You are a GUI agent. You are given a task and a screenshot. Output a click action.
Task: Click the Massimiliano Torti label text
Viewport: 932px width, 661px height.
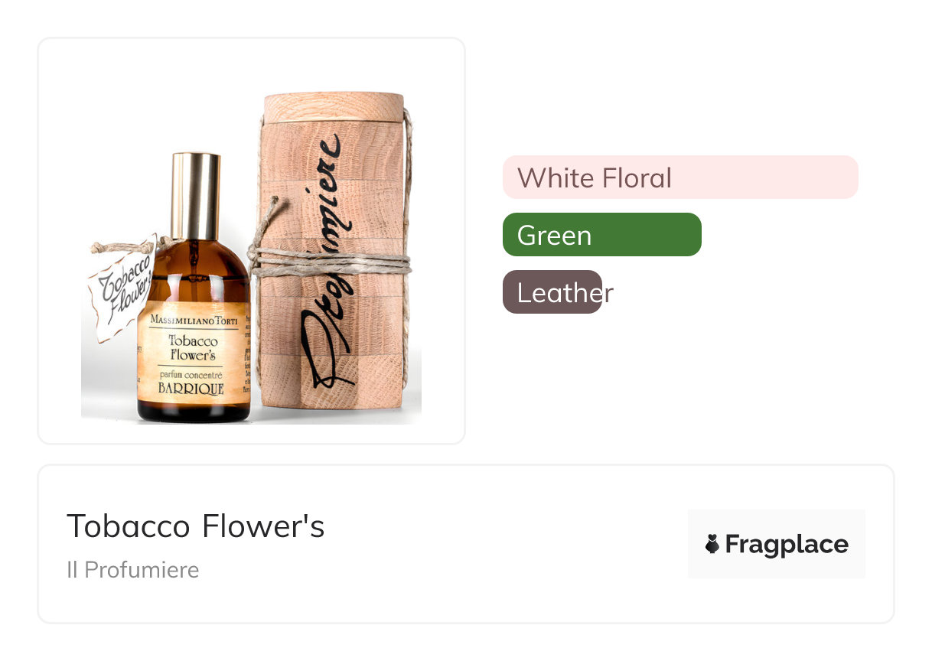click(x=195, y=318)
